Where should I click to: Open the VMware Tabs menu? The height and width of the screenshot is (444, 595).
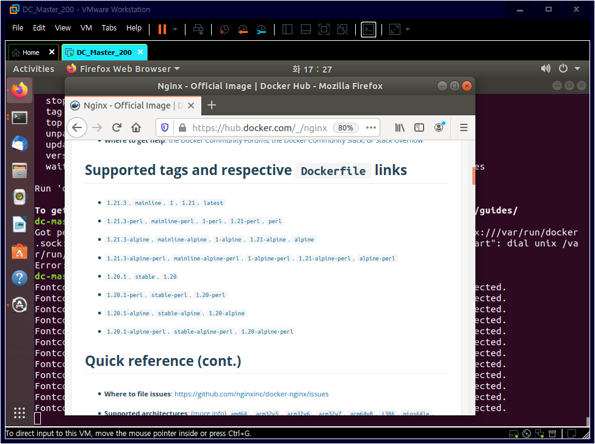[109, 27]
